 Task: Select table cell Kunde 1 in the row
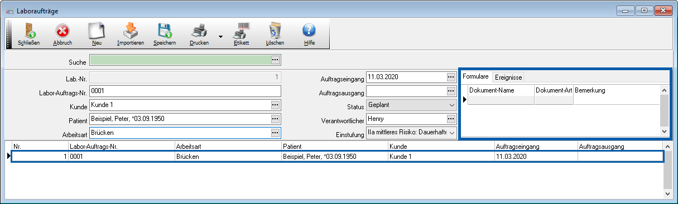pos(441,157)
